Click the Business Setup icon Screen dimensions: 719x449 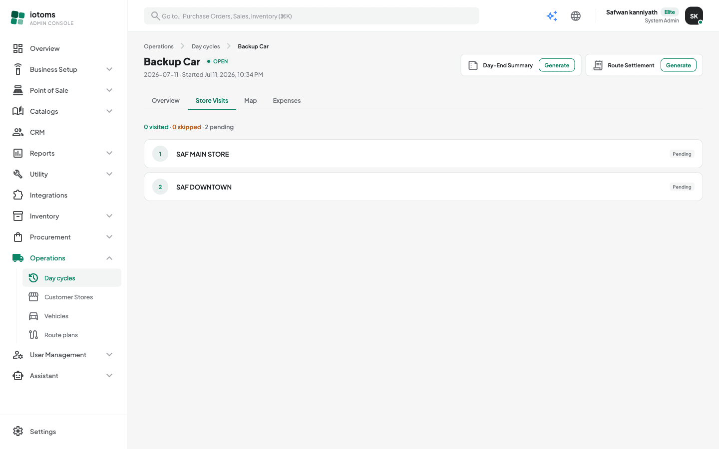18,69
